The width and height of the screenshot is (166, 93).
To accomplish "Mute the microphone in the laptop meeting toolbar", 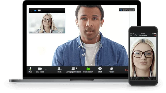I will click(30, 70).
